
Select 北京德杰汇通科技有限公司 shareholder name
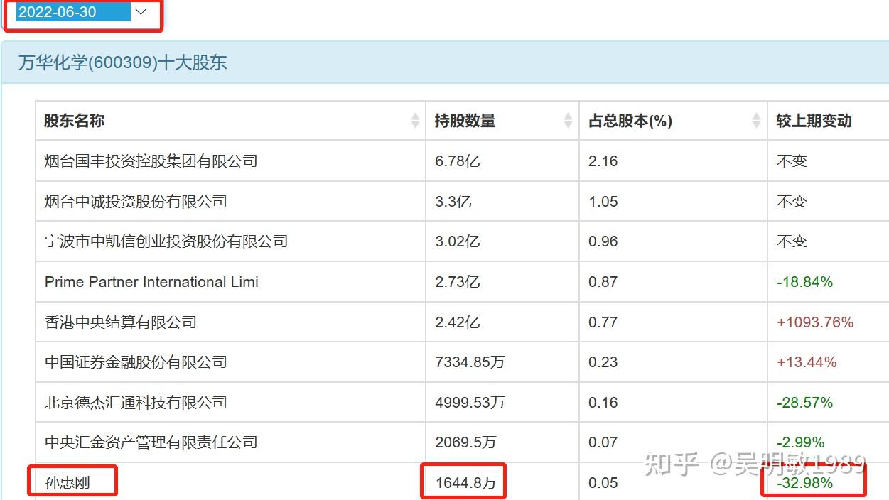click(136, 403)
